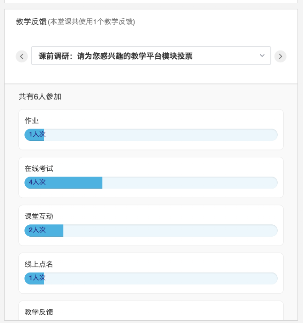The width and height of the screenshot is (303, 323).
Task: Click the 2人次 label
Action: 37,230
